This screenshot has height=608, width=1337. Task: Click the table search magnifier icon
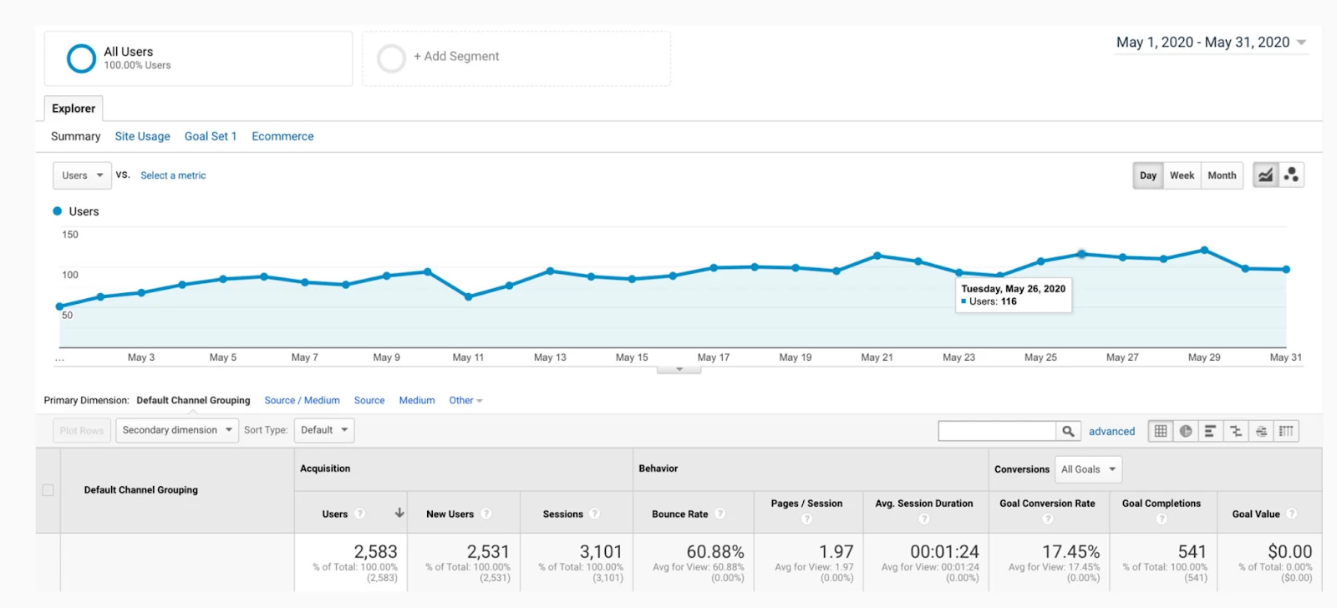(1068, 431)
